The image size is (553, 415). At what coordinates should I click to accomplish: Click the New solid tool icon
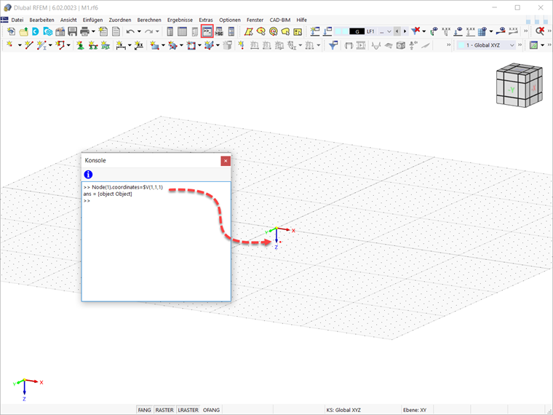[210, 45]
